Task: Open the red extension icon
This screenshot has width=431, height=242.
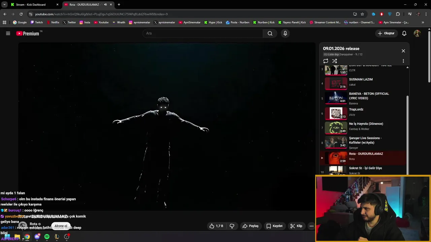Action: coord(382,14)
